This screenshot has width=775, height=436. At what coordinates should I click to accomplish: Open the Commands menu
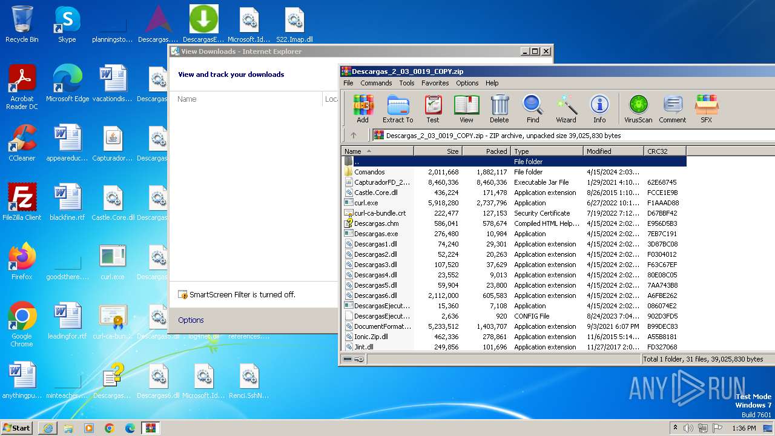[x=377, y=83]
